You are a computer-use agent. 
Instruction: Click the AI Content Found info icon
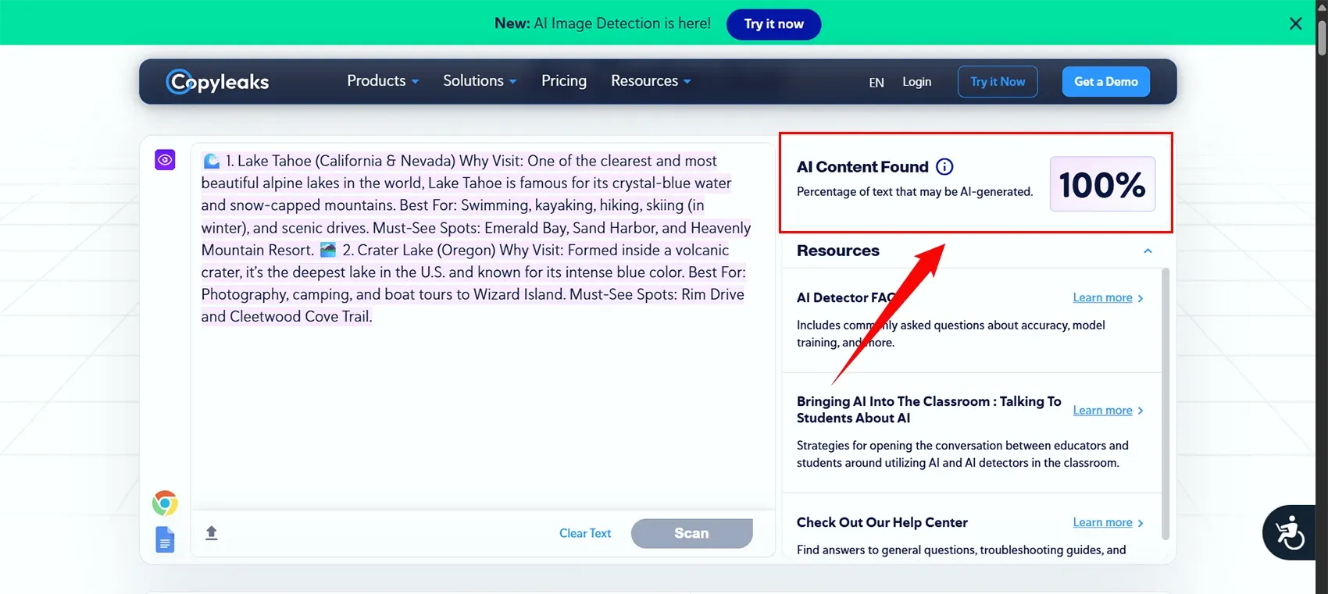point(944,167)
